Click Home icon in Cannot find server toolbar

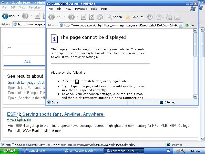pyautogui.click(x=100, y=17)
